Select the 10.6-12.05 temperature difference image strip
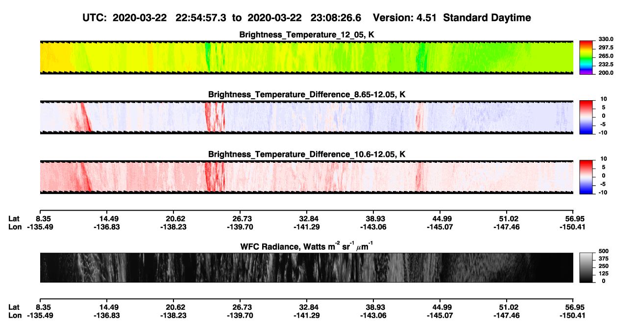This screenshot has height=326, width=637. pyautogui.click(x=306, y=177)
